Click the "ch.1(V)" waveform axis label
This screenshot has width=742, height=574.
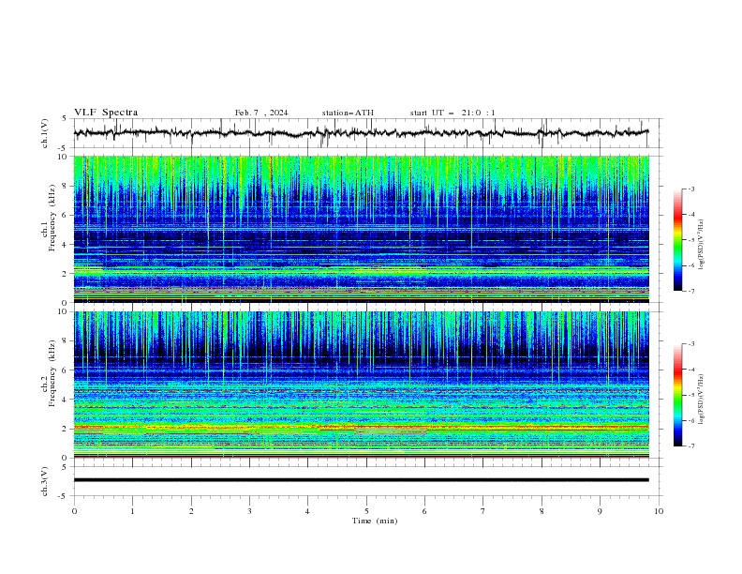[x=45, y=133]
